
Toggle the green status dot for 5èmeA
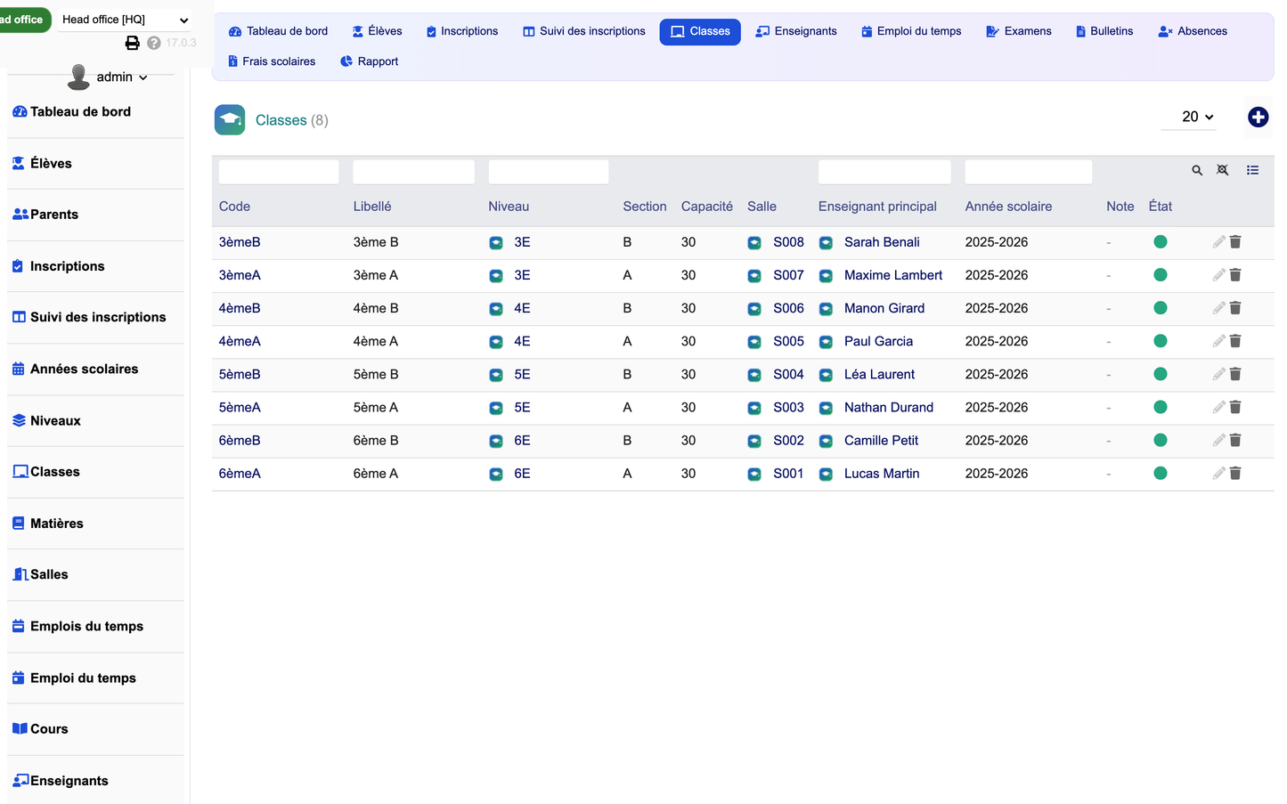tap(1161, 407)
